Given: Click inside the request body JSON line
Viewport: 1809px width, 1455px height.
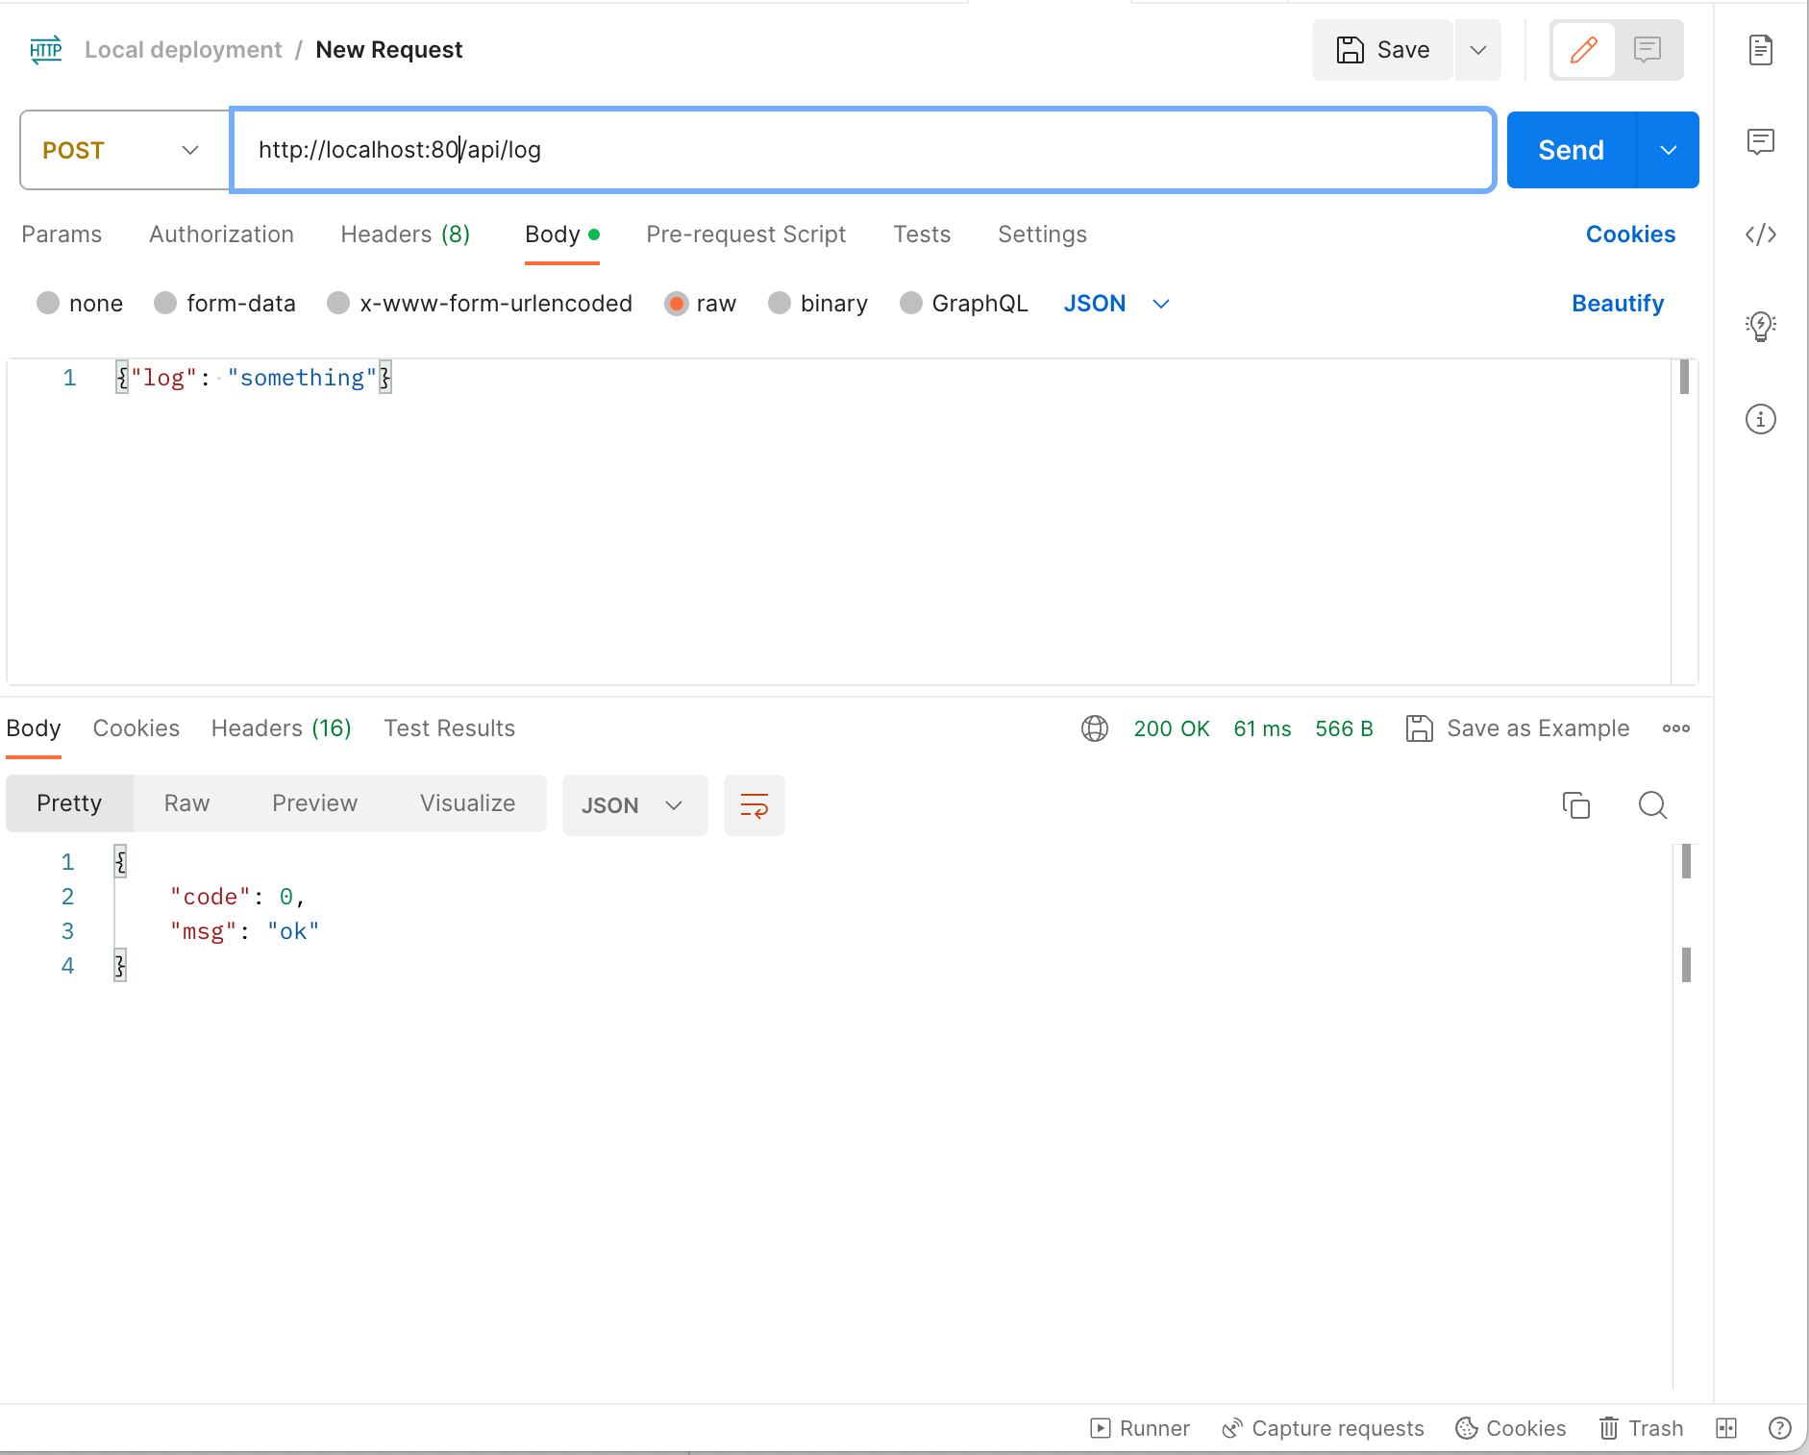Looking at the screenshot, I should coord(254,378).
